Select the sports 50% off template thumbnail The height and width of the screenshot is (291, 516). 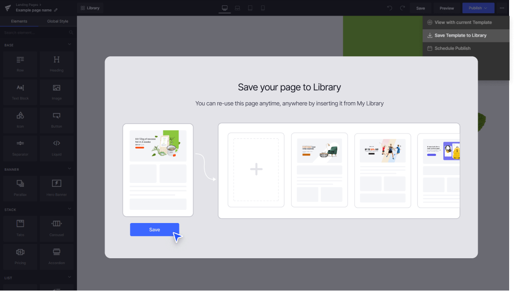[x=383, y=170]
